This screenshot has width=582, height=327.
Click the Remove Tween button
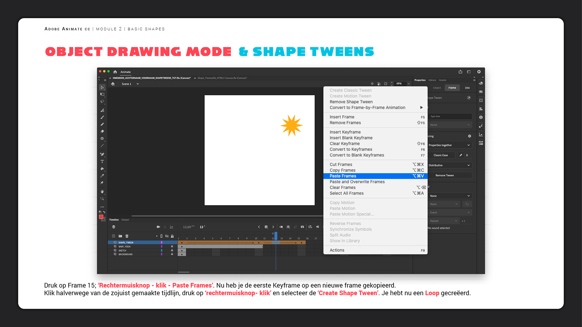pyautogui.click(x=444, y=175)
